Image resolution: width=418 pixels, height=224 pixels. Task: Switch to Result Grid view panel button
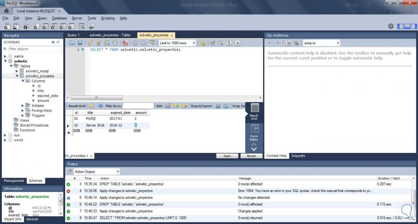click(x=254, y=112)
